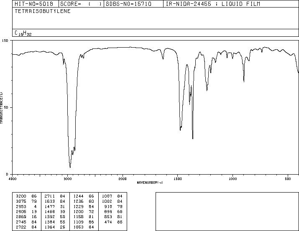Image resolution: width=299 pixels, height=231 pixels.
Task: Click the 100 tick label on y-axis
Action: [x=5, y=41]
